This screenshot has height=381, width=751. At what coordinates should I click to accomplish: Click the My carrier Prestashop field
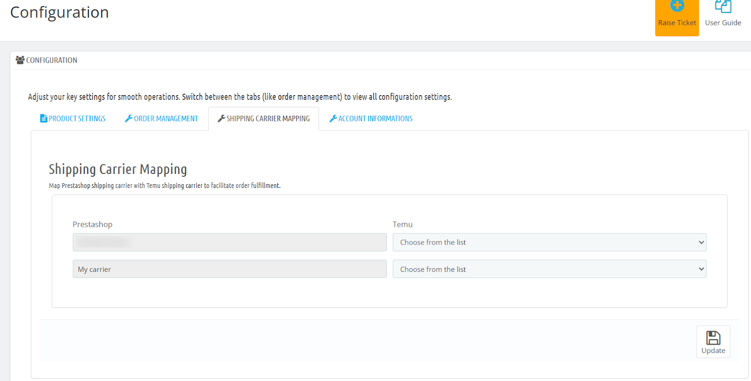[x=230, y=269]
